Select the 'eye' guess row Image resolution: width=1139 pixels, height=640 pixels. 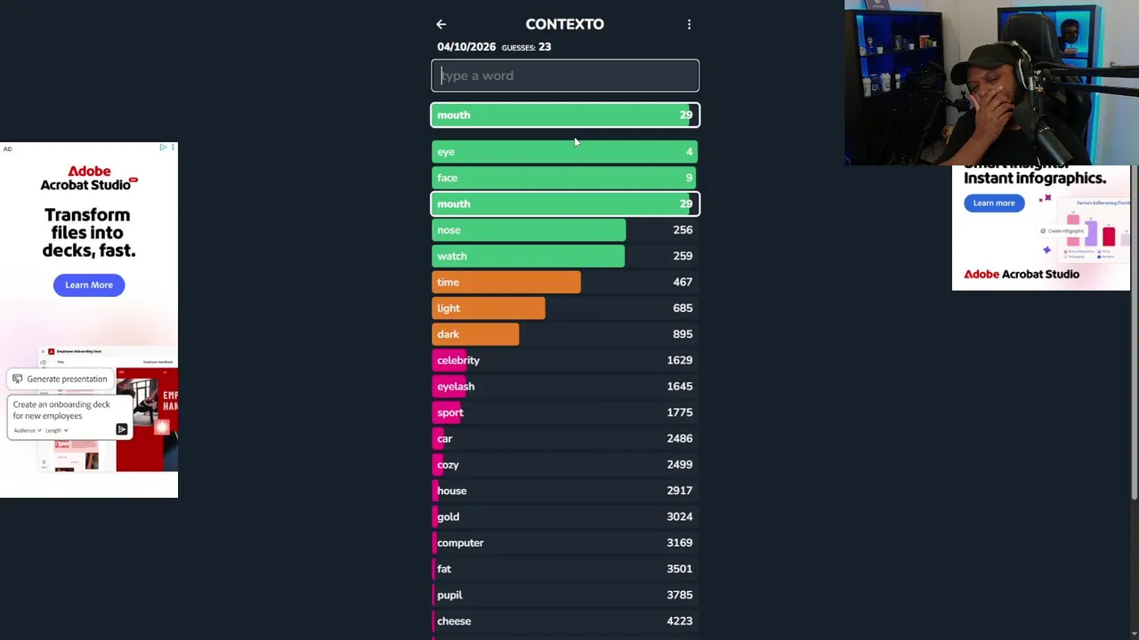coord(565,152)
